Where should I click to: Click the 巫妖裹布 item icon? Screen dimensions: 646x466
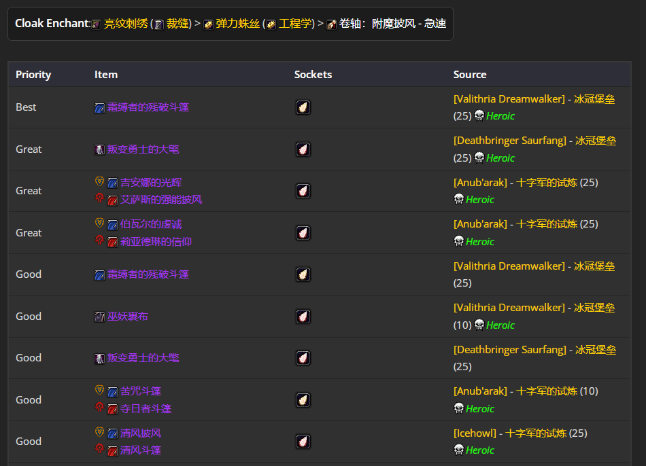(x=99, y=316)
